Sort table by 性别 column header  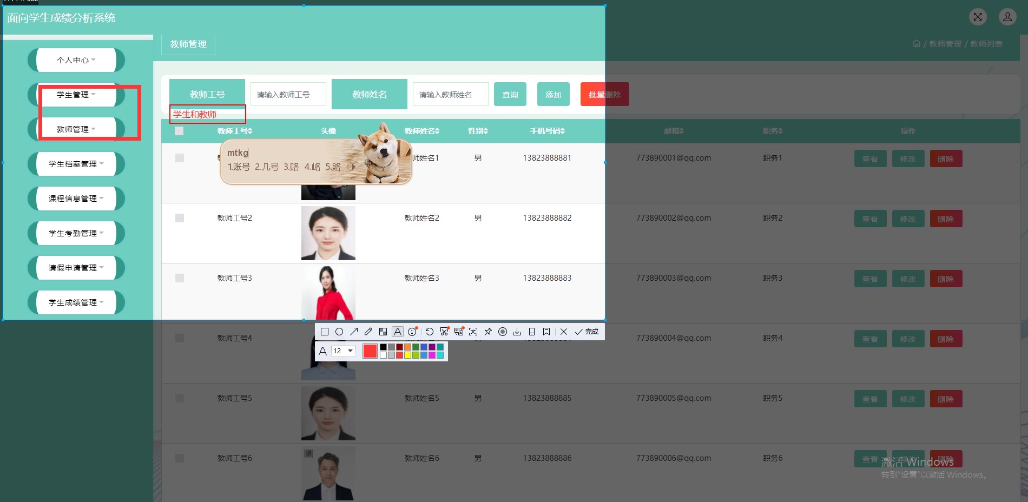[478, 131]
